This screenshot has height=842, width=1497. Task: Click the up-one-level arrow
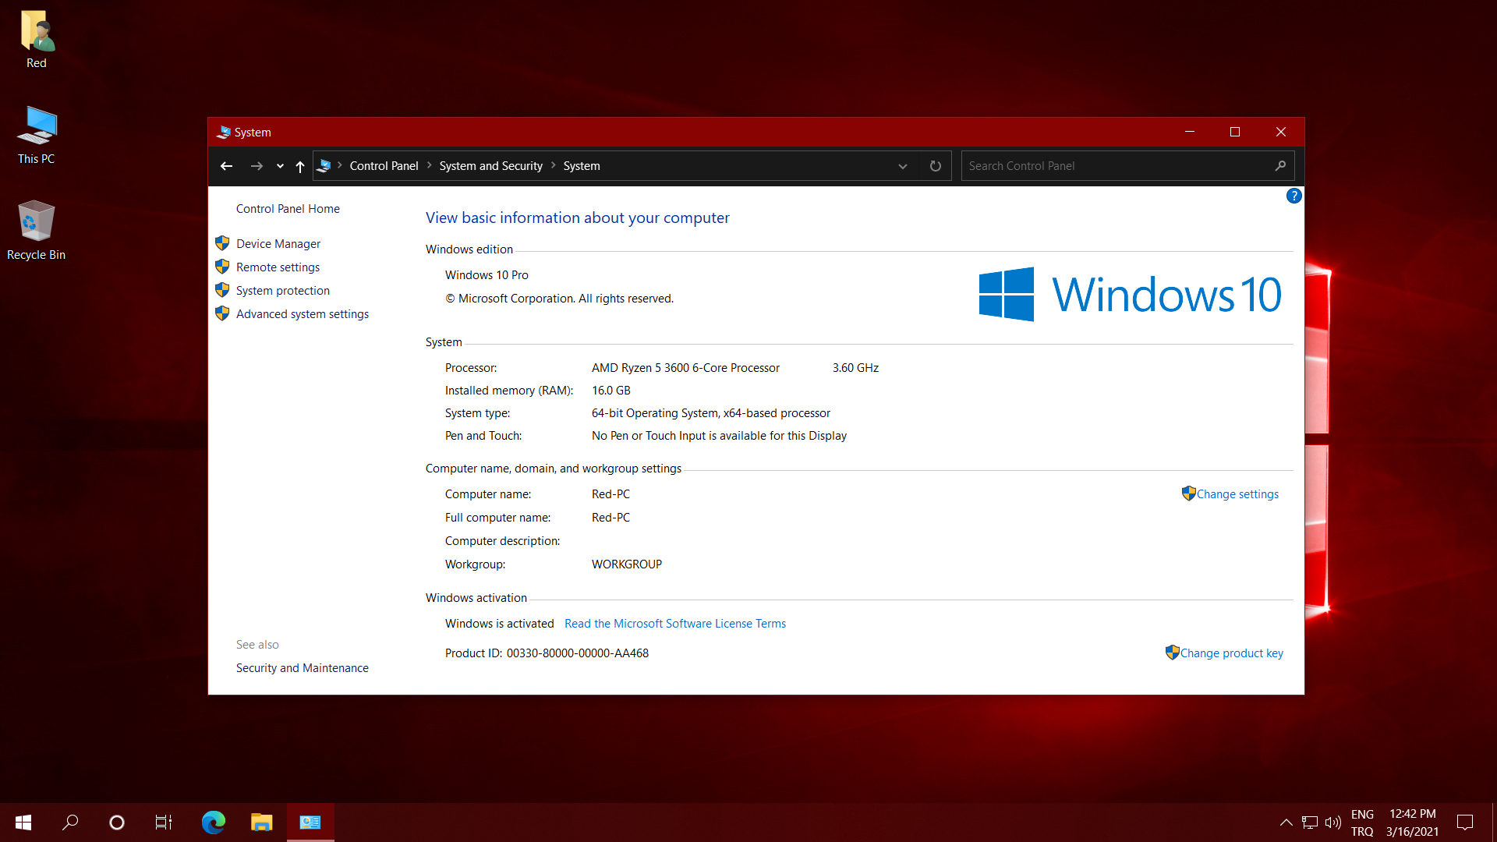click(x=300, y=166)
